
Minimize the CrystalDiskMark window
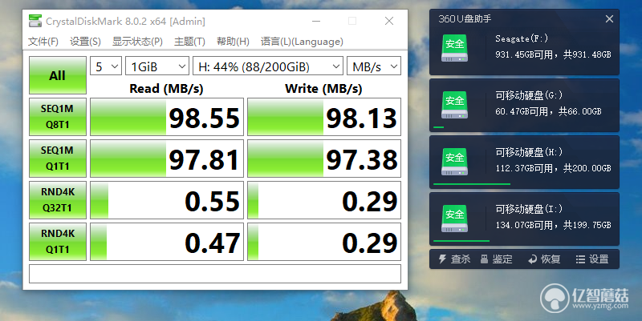[316, 21]
